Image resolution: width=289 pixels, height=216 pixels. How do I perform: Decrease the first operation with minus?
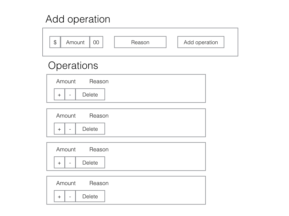tap(70, 94)
